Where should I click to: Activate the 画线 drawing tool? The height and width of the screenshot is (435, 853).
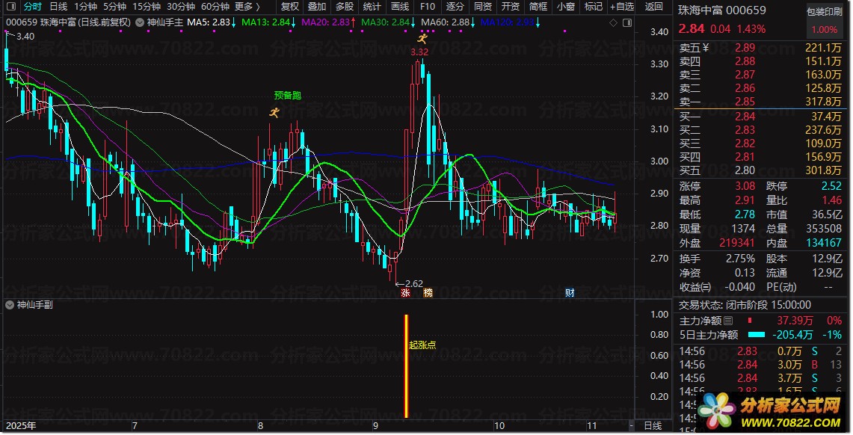click(400, 7)
